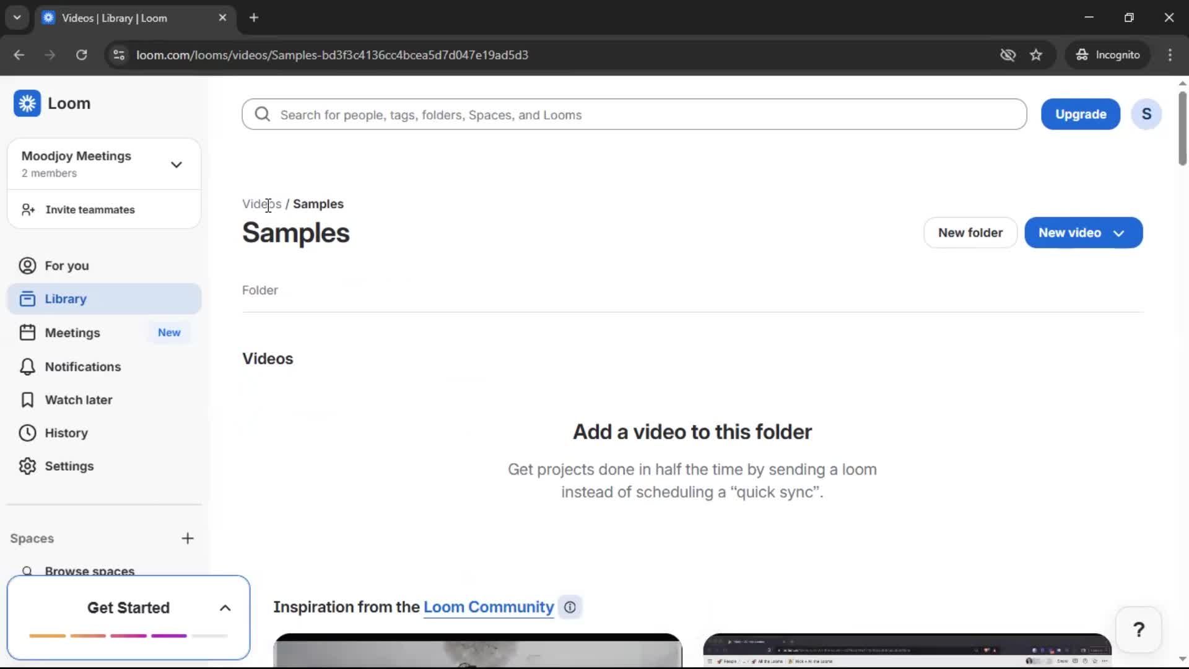The width and height of the screenshot is (1189, 669).
Task: Expand the Moodjoy Meetings workspace switcher
Action: (176, 164)
